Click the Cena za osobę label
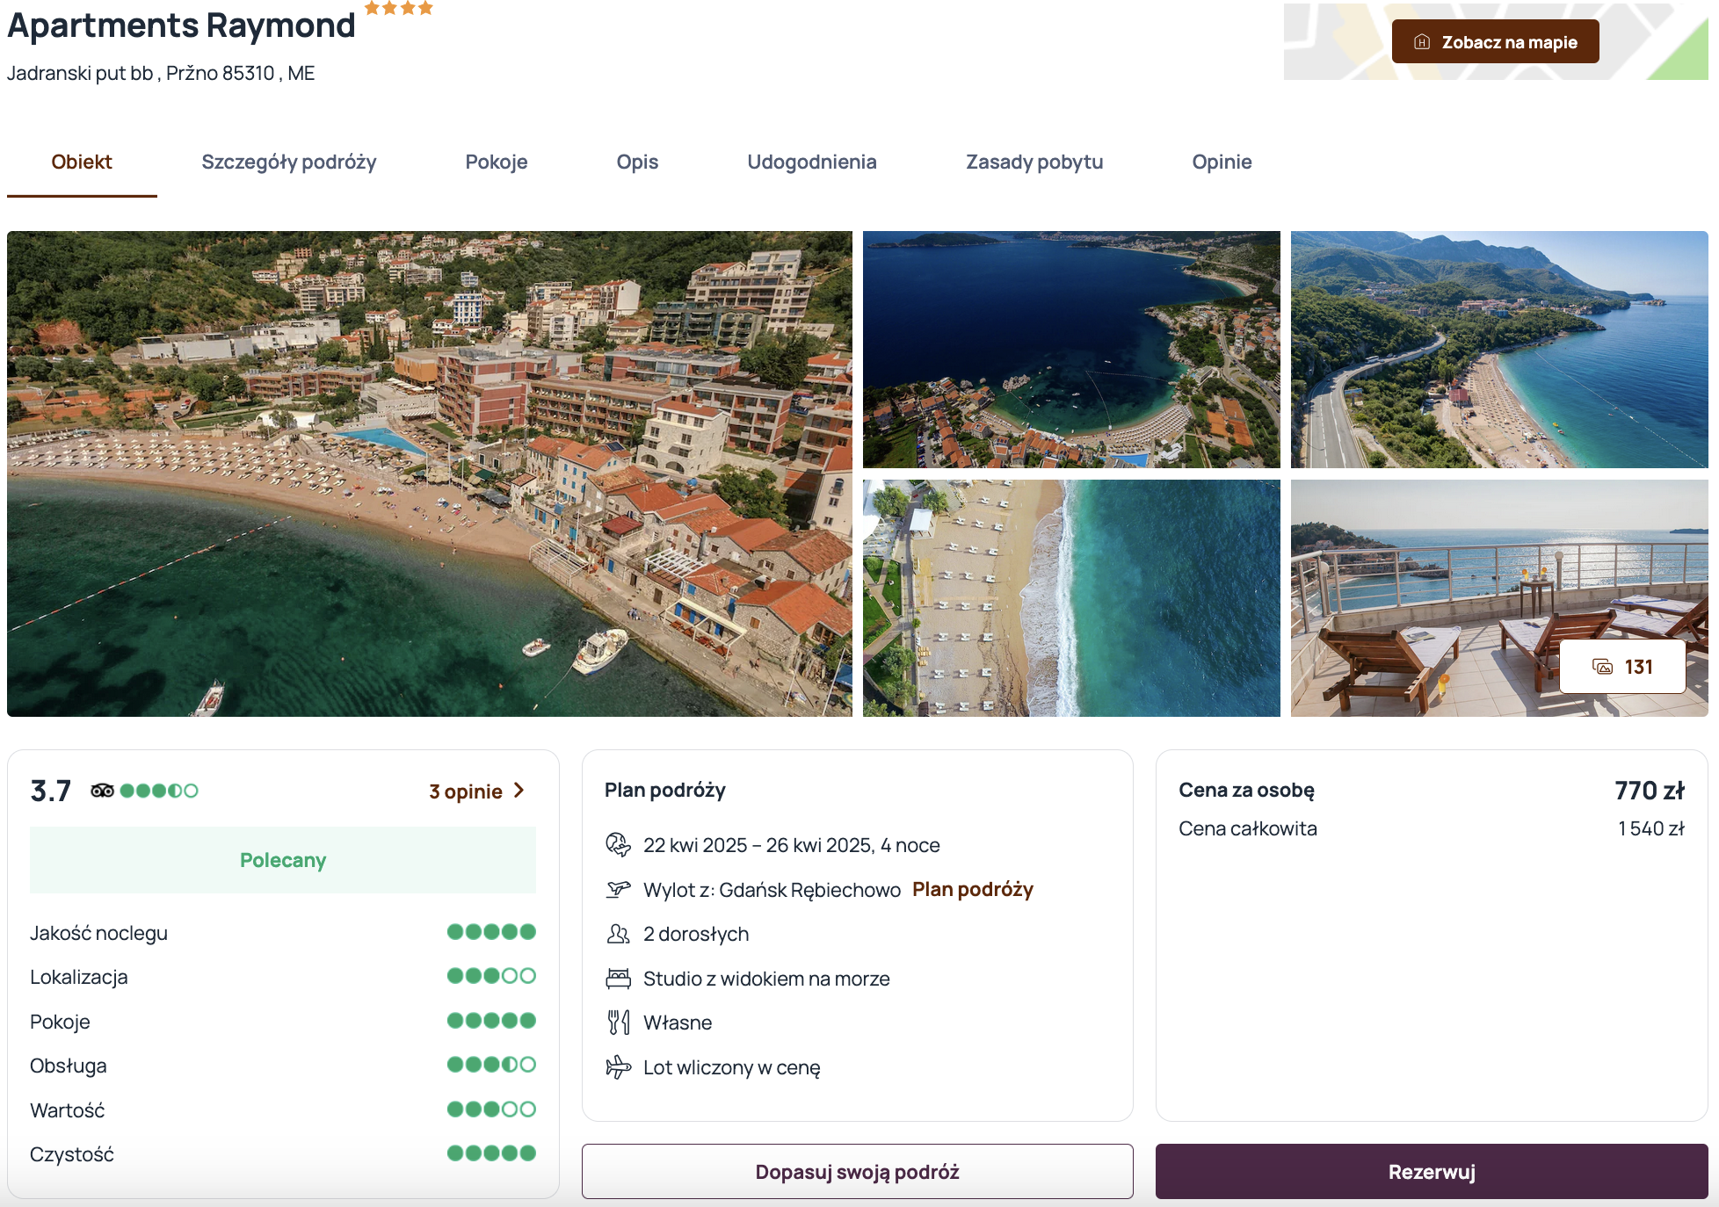The height and width of the screenshot is (1207, 1719). (x=1246, y=790)
